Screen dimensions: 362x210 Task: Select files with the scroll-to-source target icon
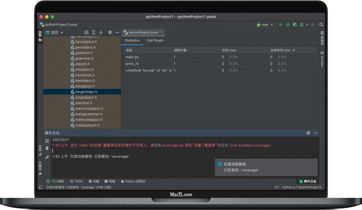coord(86,32)
